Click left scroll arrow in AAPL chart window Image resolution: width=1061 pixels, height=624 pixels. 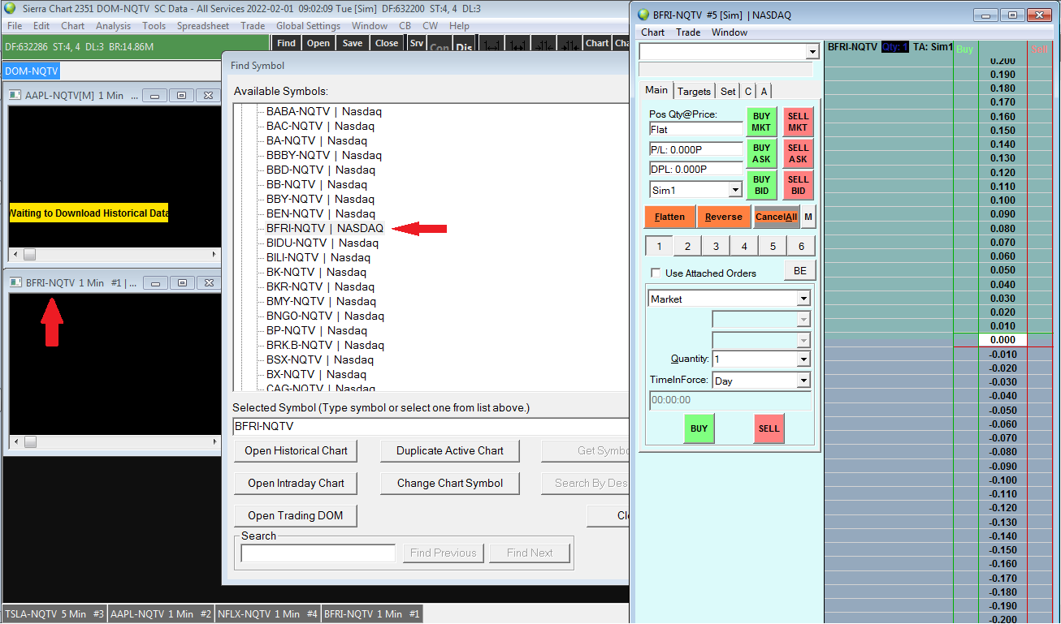[13, 254]
